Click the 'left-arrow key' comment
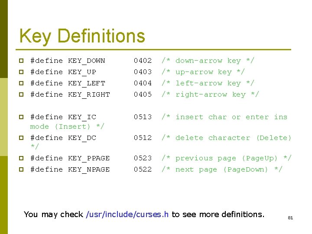Image resolution: width=312 pixels, height=234 pixels. [208, 83]
